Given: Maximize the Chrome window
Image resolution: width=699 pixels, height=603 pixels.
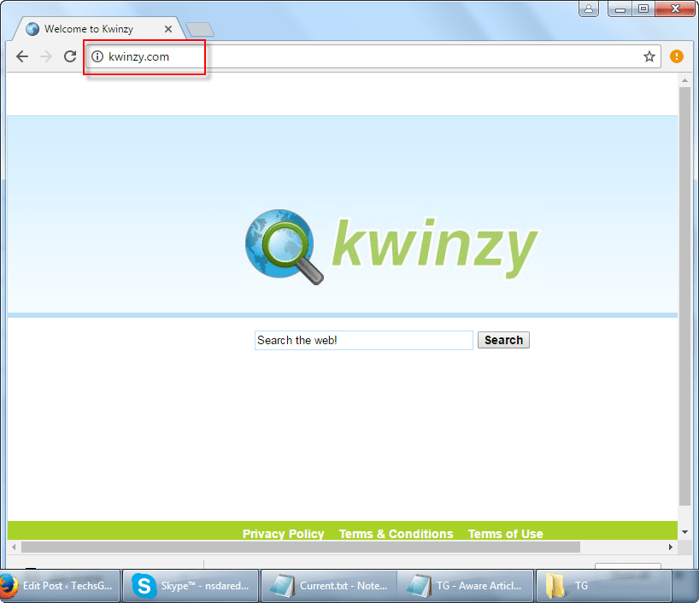Looking at the screenshot, I should (643, 9).
